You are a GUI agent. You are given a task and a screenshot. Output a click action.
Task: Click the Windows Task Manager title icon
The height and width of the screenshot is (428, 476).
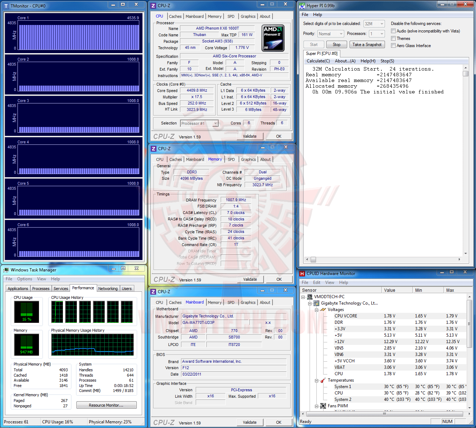[6, 270]
